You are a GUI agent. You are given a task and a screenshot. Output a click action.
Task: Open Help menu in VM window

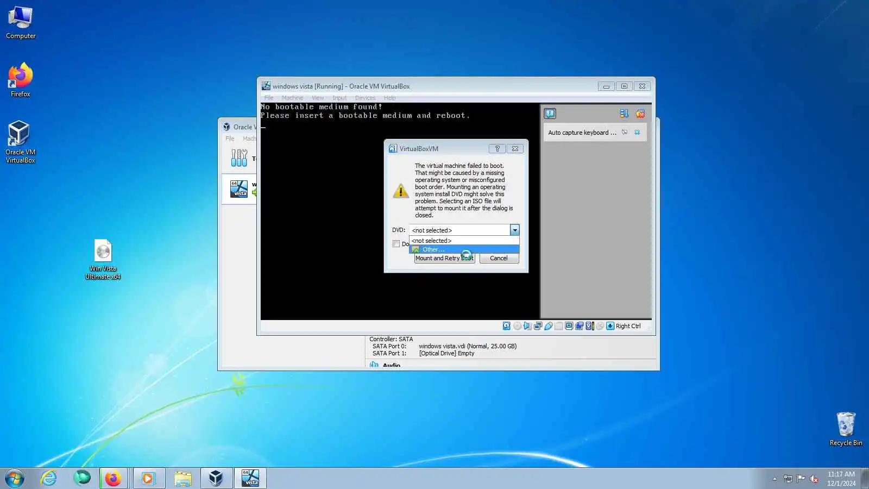pyautogui.click(x=390, y=98)
